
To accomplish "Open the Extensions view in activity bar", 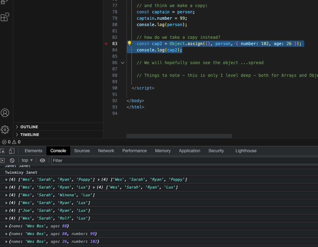I will (x=5, y=17).
